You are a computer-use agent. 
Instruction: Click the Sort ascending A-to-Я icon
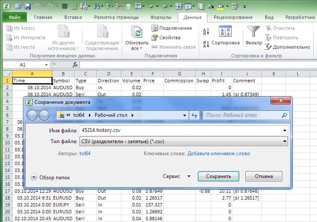pos(206,31)
